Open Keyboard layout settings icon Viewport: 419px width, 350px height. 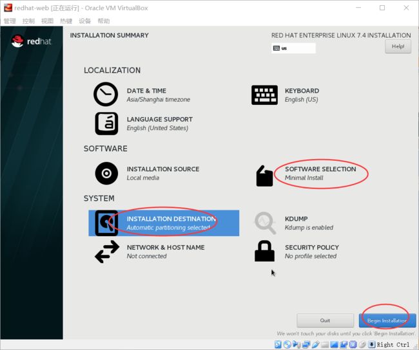[264, 95]
